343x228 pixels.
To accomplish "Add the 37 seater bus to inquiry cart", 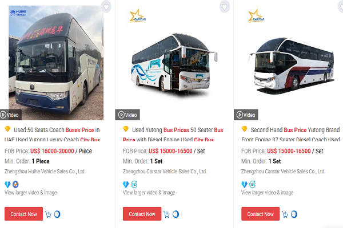I will tap(285, 214).
